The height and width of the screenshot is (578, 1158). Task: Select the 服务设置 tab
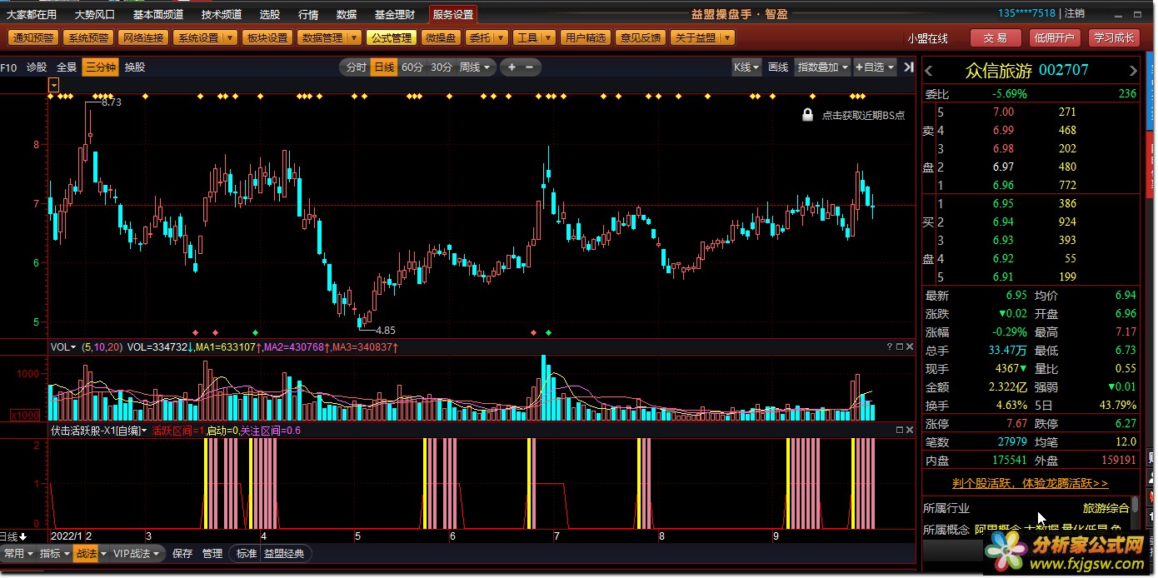453,14
